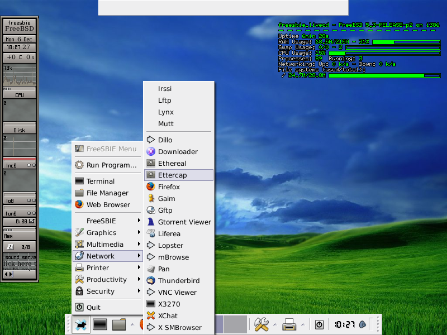This screenshot has height=335, width=447.
Task: Click the power button on the bottom panel
Action: pyautogui.click(x=319, y=324)
